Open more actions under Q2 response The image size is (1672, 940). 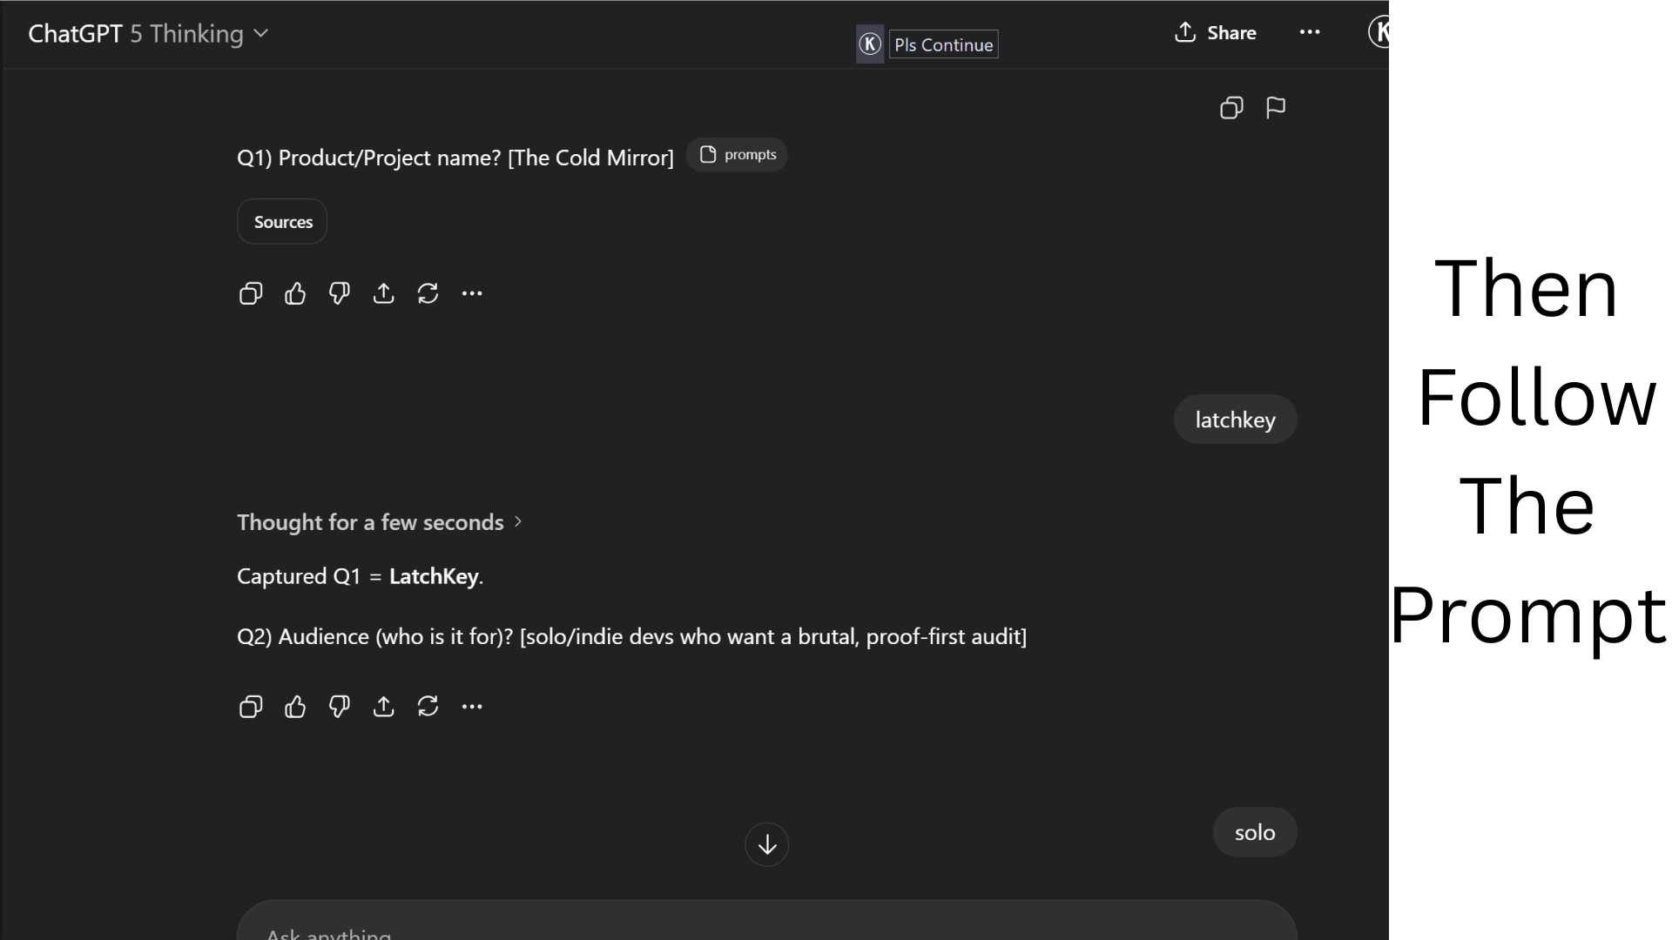pyautogui.click(x=472, y=707)
